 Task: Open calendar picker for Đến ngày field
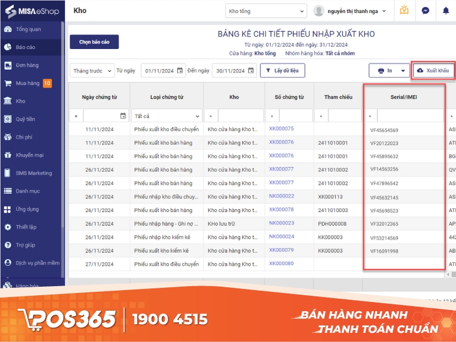tap(251, 70)
